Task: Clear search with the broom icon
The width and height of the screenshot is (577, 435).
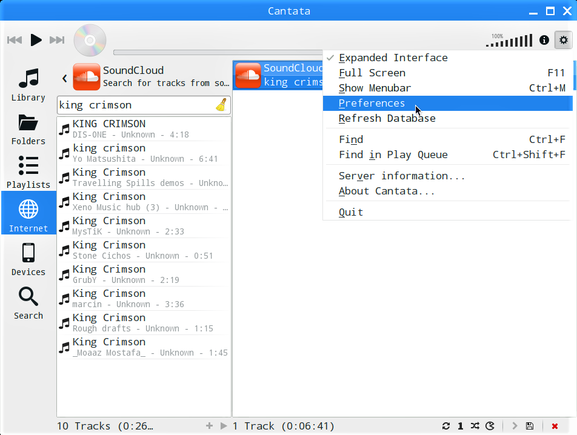Action: pyautogui.click(x=221, y=105)
